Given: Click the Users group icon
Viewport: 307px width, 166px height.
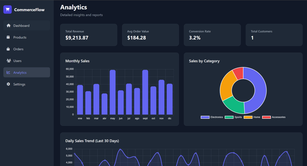Looking at the screenshot, I should (9, 61).
